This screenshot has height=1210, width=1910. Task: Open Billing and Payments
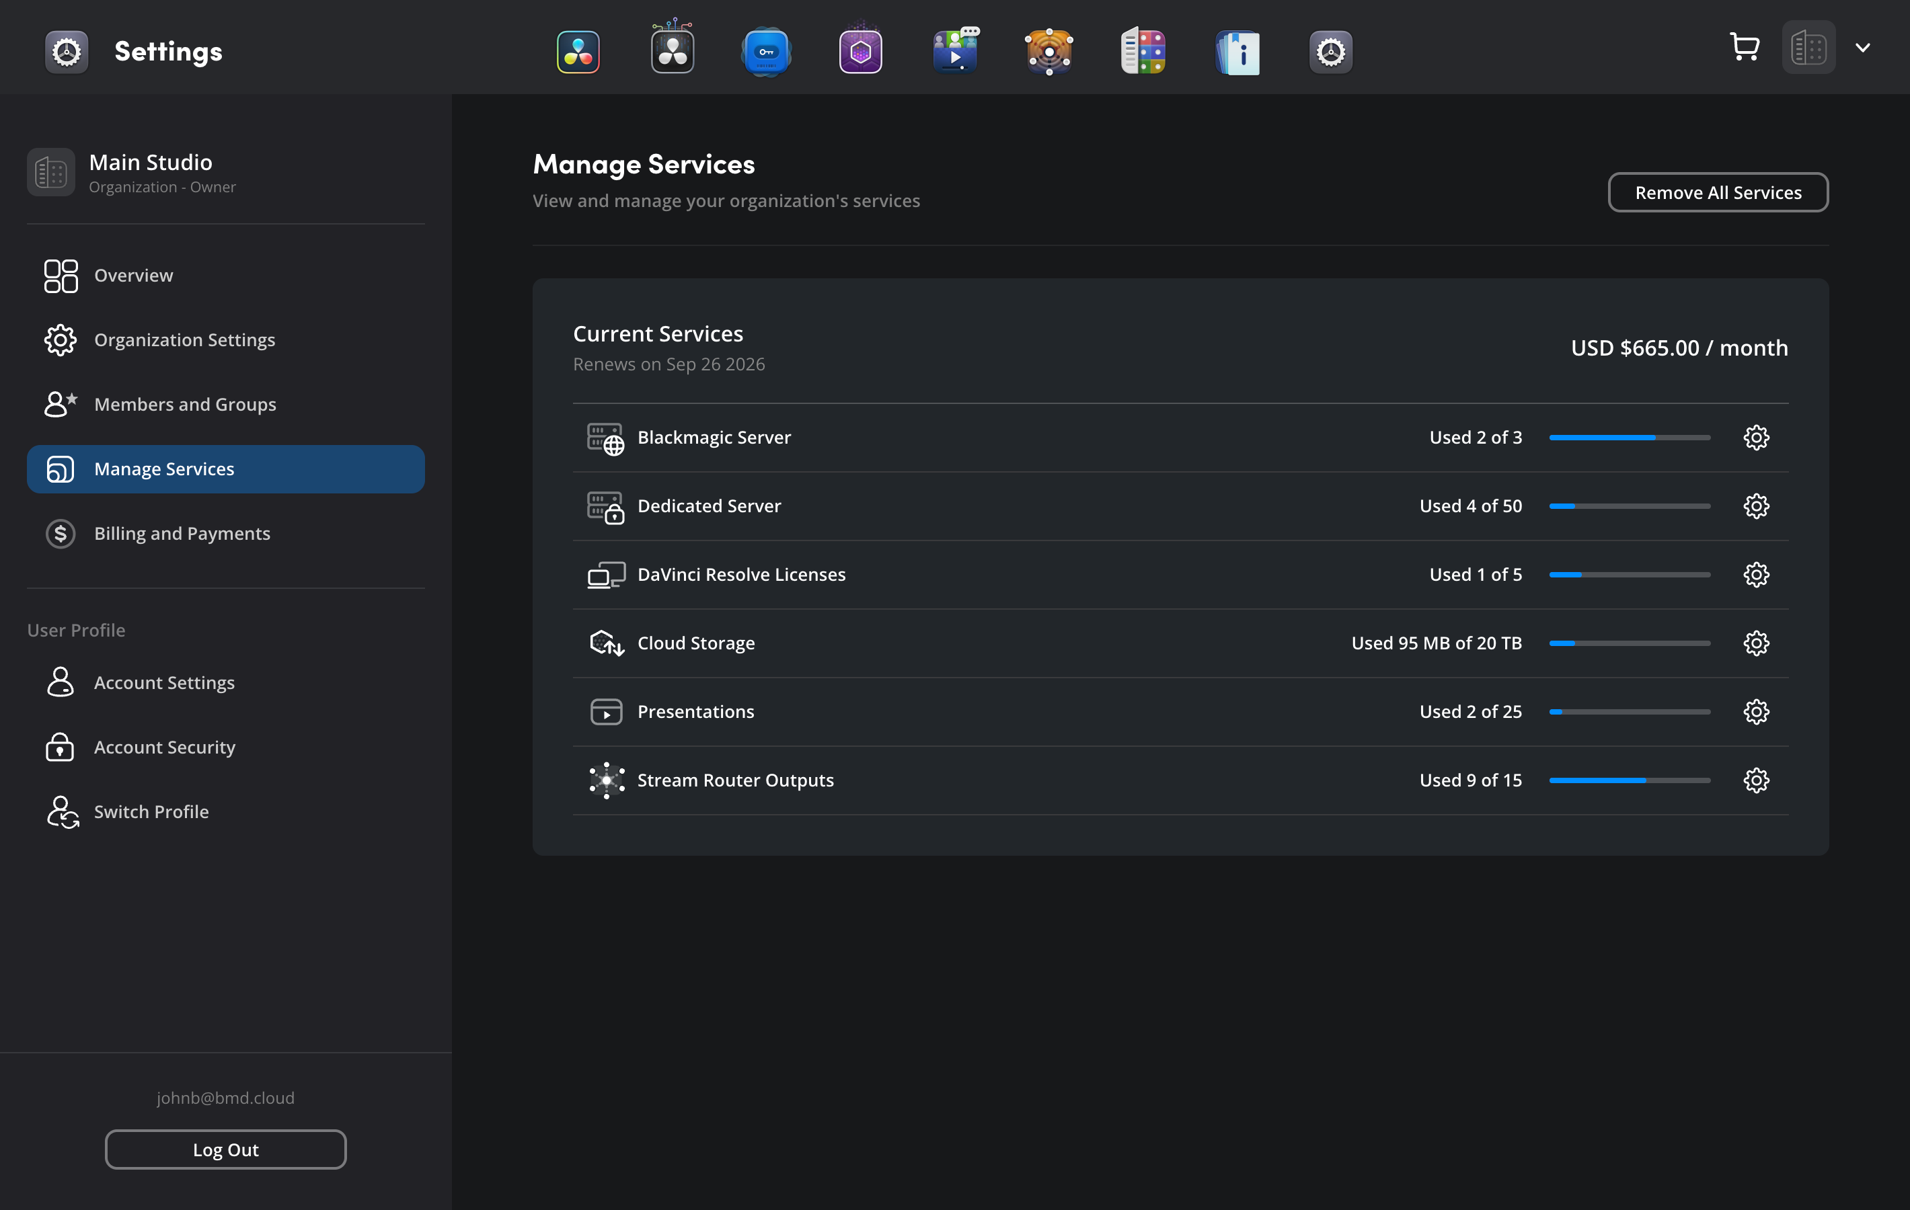click(x=226, y=534)
